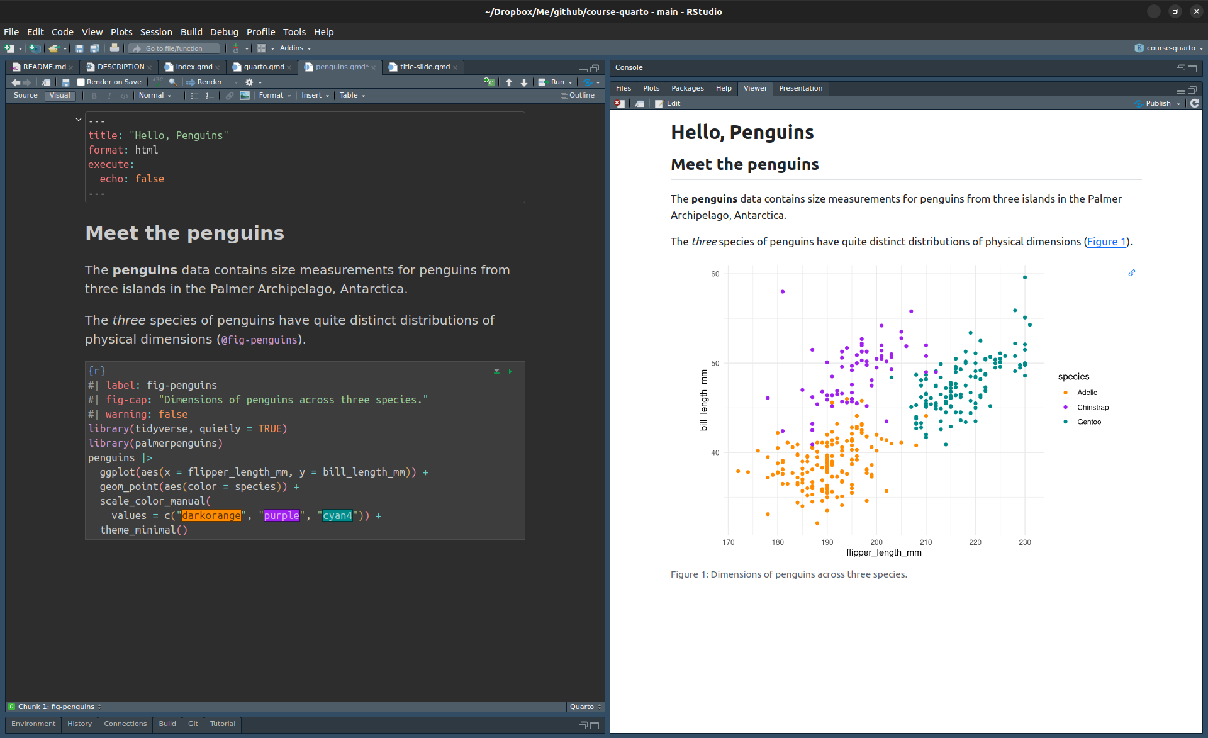Image resolution: width=1208 pixels, height=738 pixels.
Task: Toggle Visual editor mode
Action: pyautogui.click(x=60, y=96)
